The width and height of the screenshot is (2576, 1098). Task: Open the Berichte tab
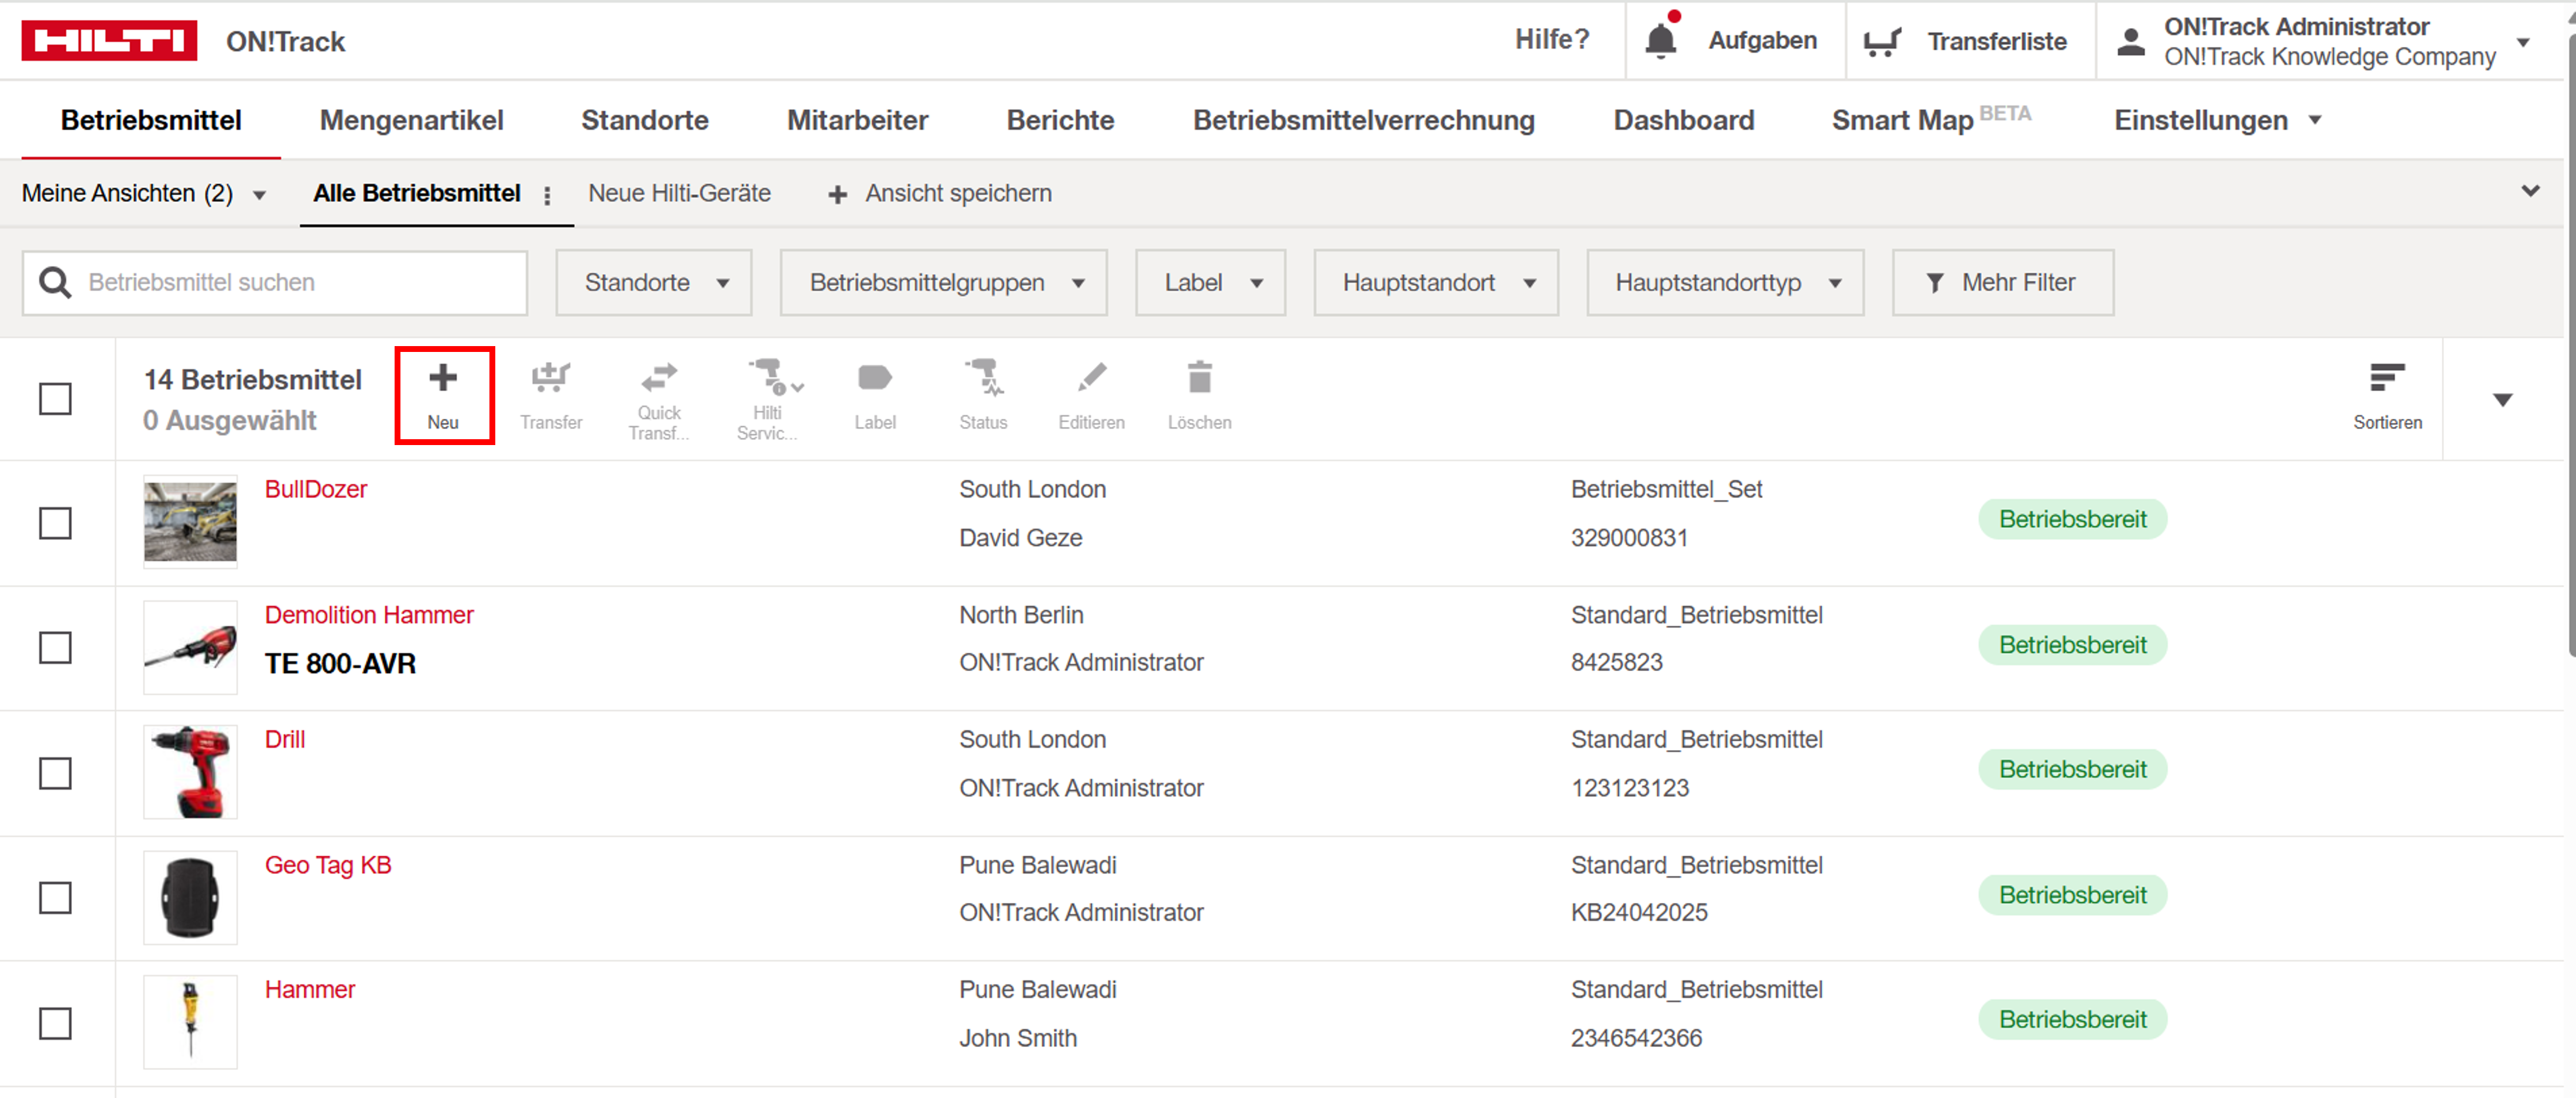coord(1060,121)
